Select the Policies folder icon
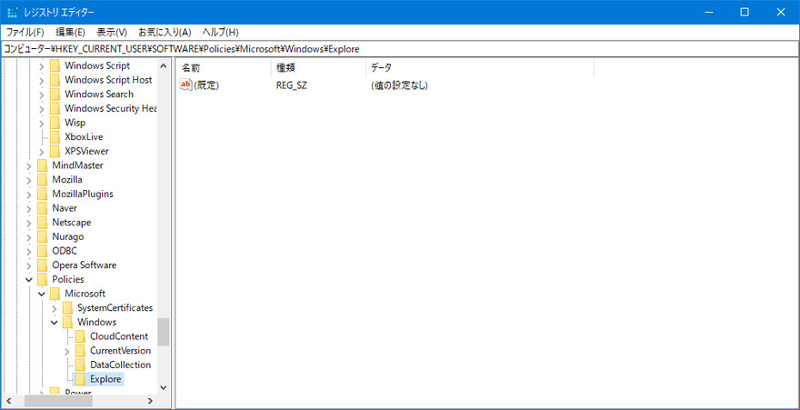 pyautogui.click(x=43, y=280)
